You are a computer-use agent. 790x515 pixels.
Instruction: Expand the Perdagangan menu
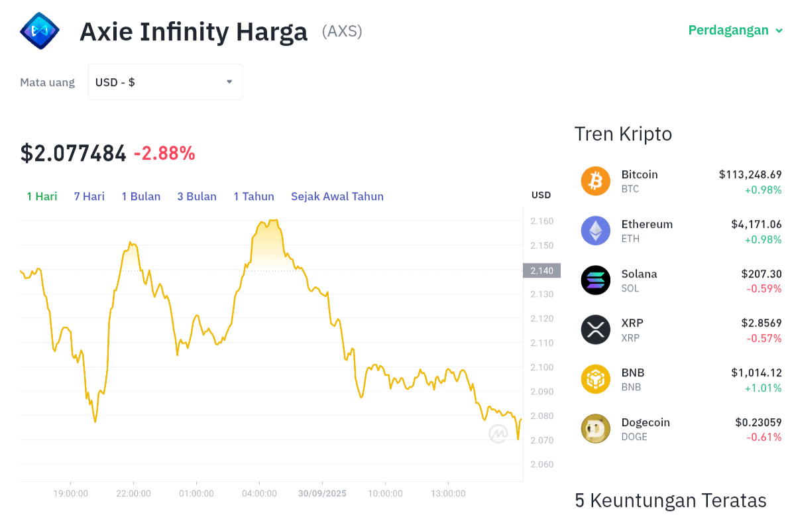[x=735, y=30]
